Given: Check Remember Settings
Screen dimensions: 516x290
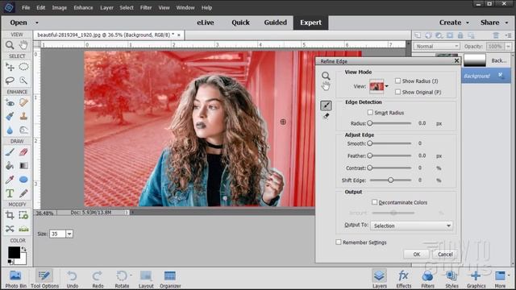Looking at the screenshot, I should click(x=339, y=242).
